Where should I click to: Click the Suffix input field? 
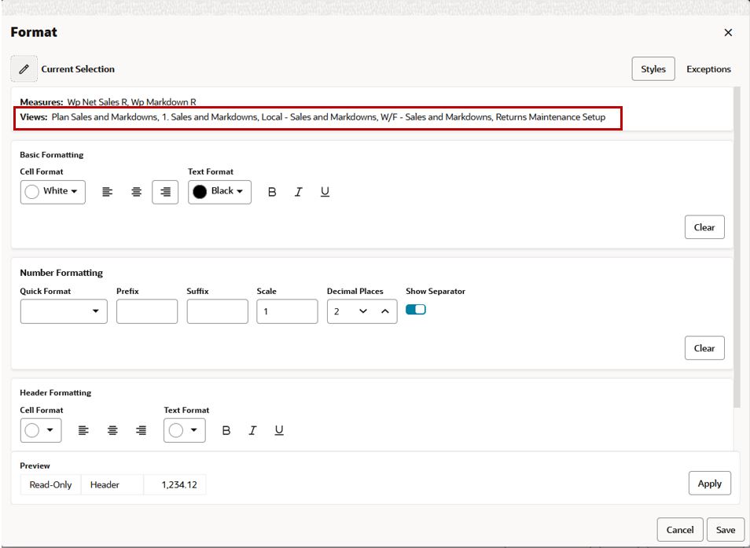218,311
